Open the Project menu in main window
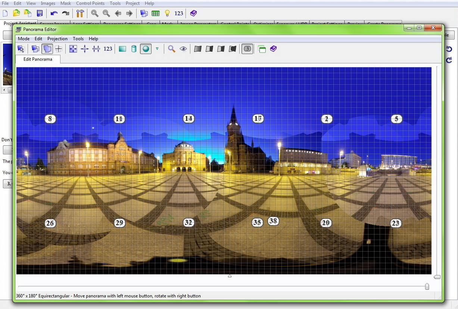Screen dimensions: 458x309 pos(133,3)
